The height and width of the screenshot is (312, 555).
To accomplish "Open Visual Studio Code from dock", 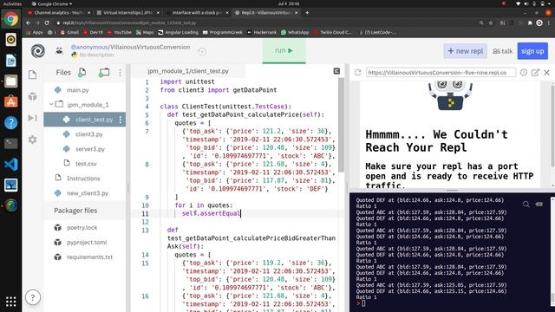I will tap(11, 164).
